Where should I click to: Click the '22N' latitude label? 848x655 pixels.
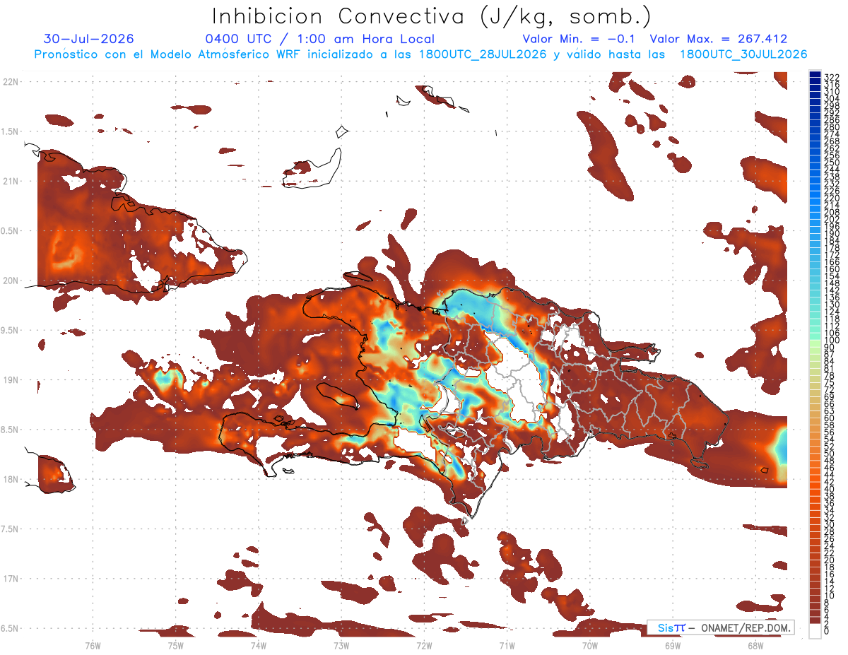click(11, 82)
